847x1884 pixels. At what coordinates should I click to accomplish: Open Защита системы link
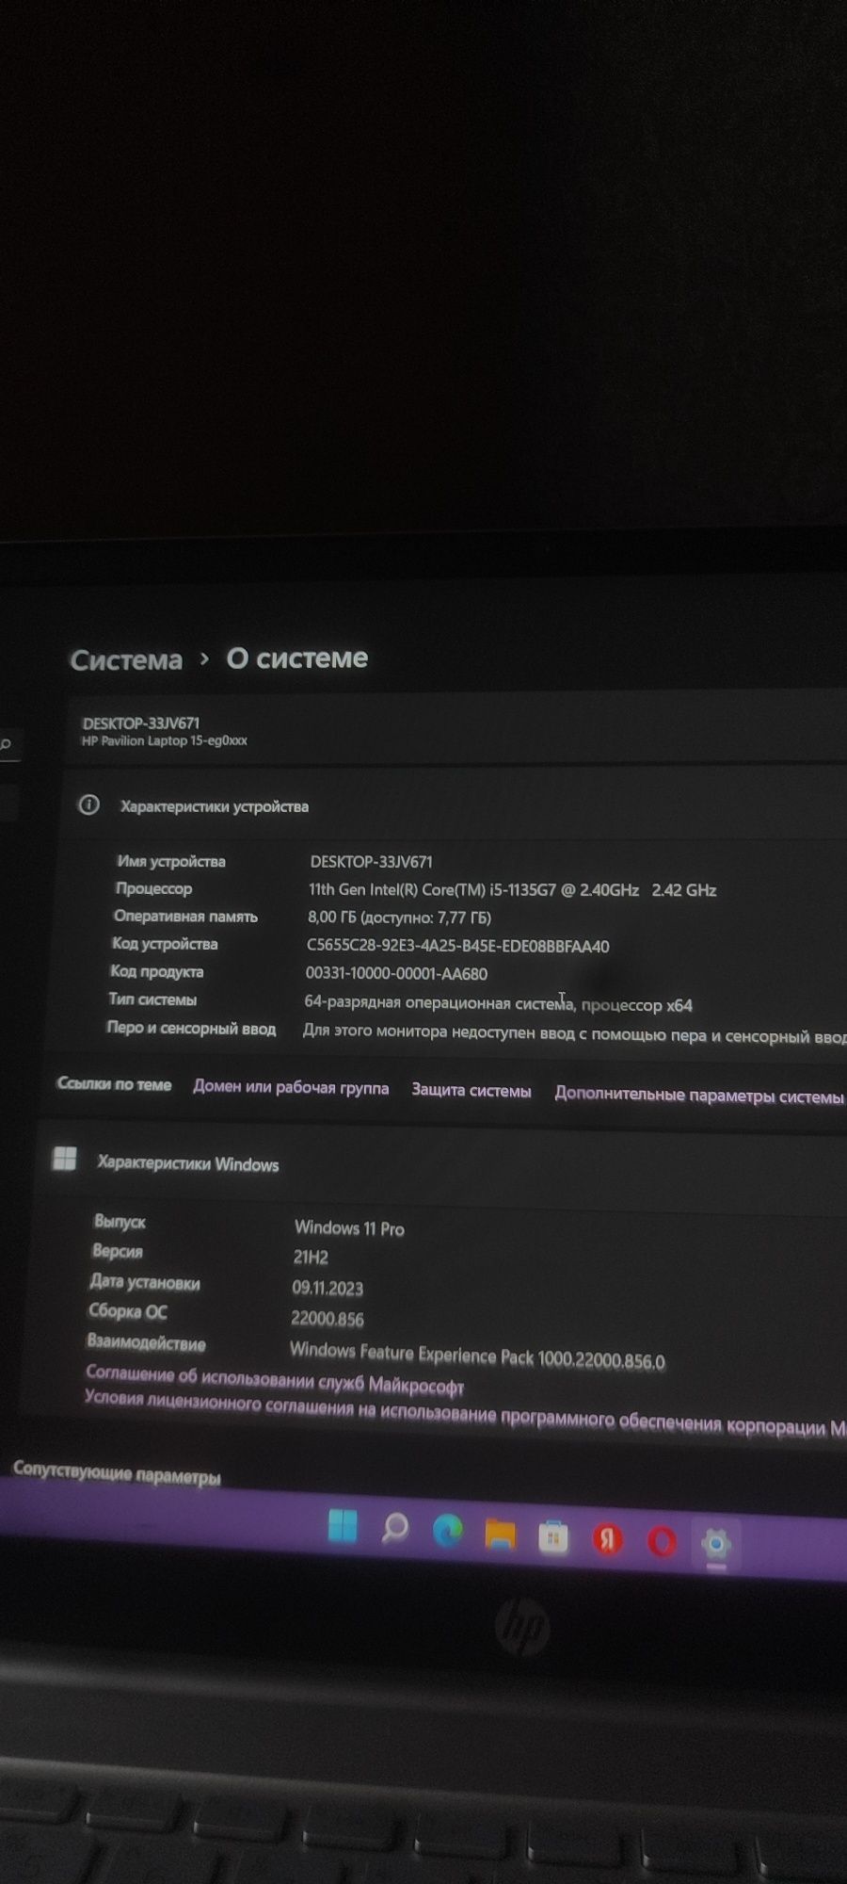(471, 1091)
